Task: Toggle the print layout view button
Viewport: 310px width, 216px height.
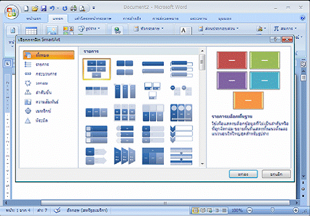Action: coord(195,210)
